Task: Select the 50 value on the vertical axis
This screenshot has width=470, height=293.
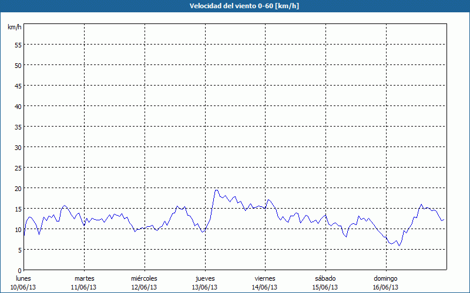Action: tap(18, 65)
